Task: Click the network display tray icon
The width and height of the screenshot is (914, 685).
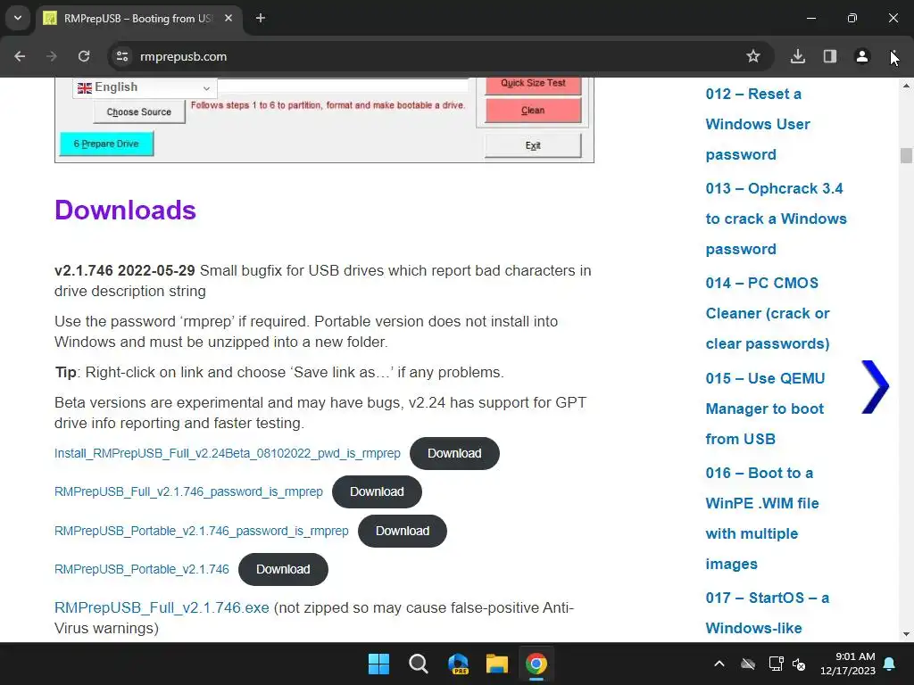Action: [776, 664]
